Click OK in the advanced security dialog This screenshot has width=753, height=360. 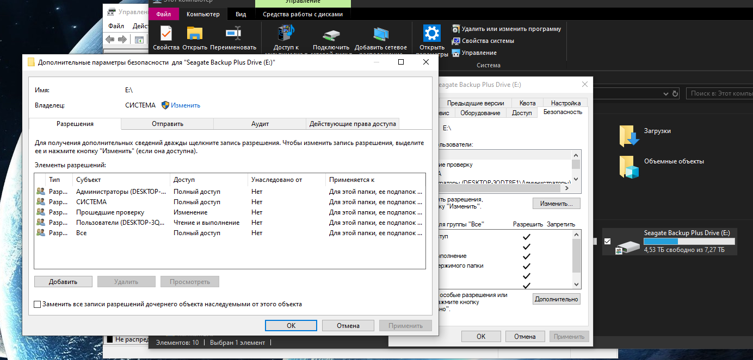coord(291,326)
